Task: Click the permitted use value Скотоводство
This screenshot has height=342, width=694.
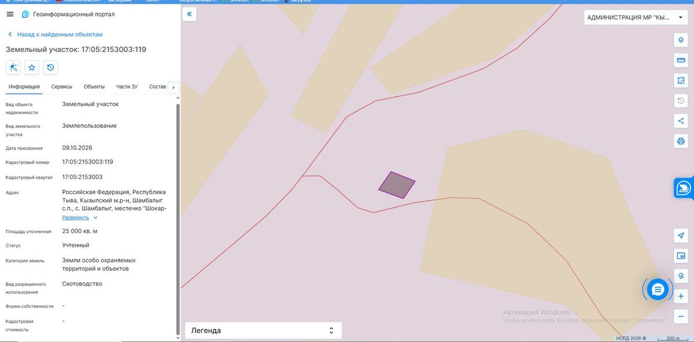Action: (x=82, y=284)
